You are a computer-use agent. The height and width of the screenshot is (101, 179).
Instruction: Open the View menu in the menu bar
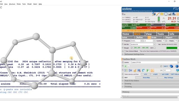(6, 4)
